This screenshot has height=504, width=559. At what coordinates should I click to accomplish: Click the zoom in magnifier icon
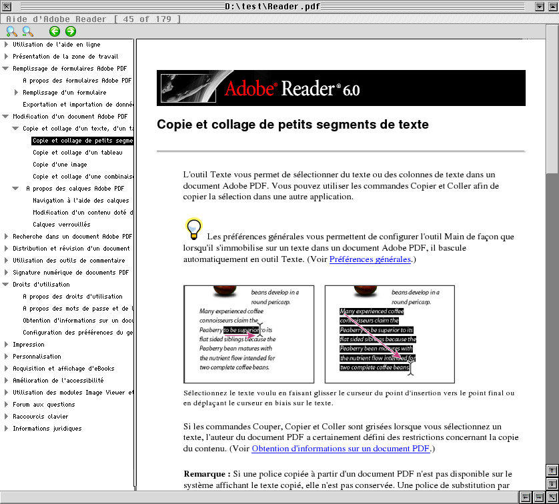pyautogui.click(x=11, y=31)
